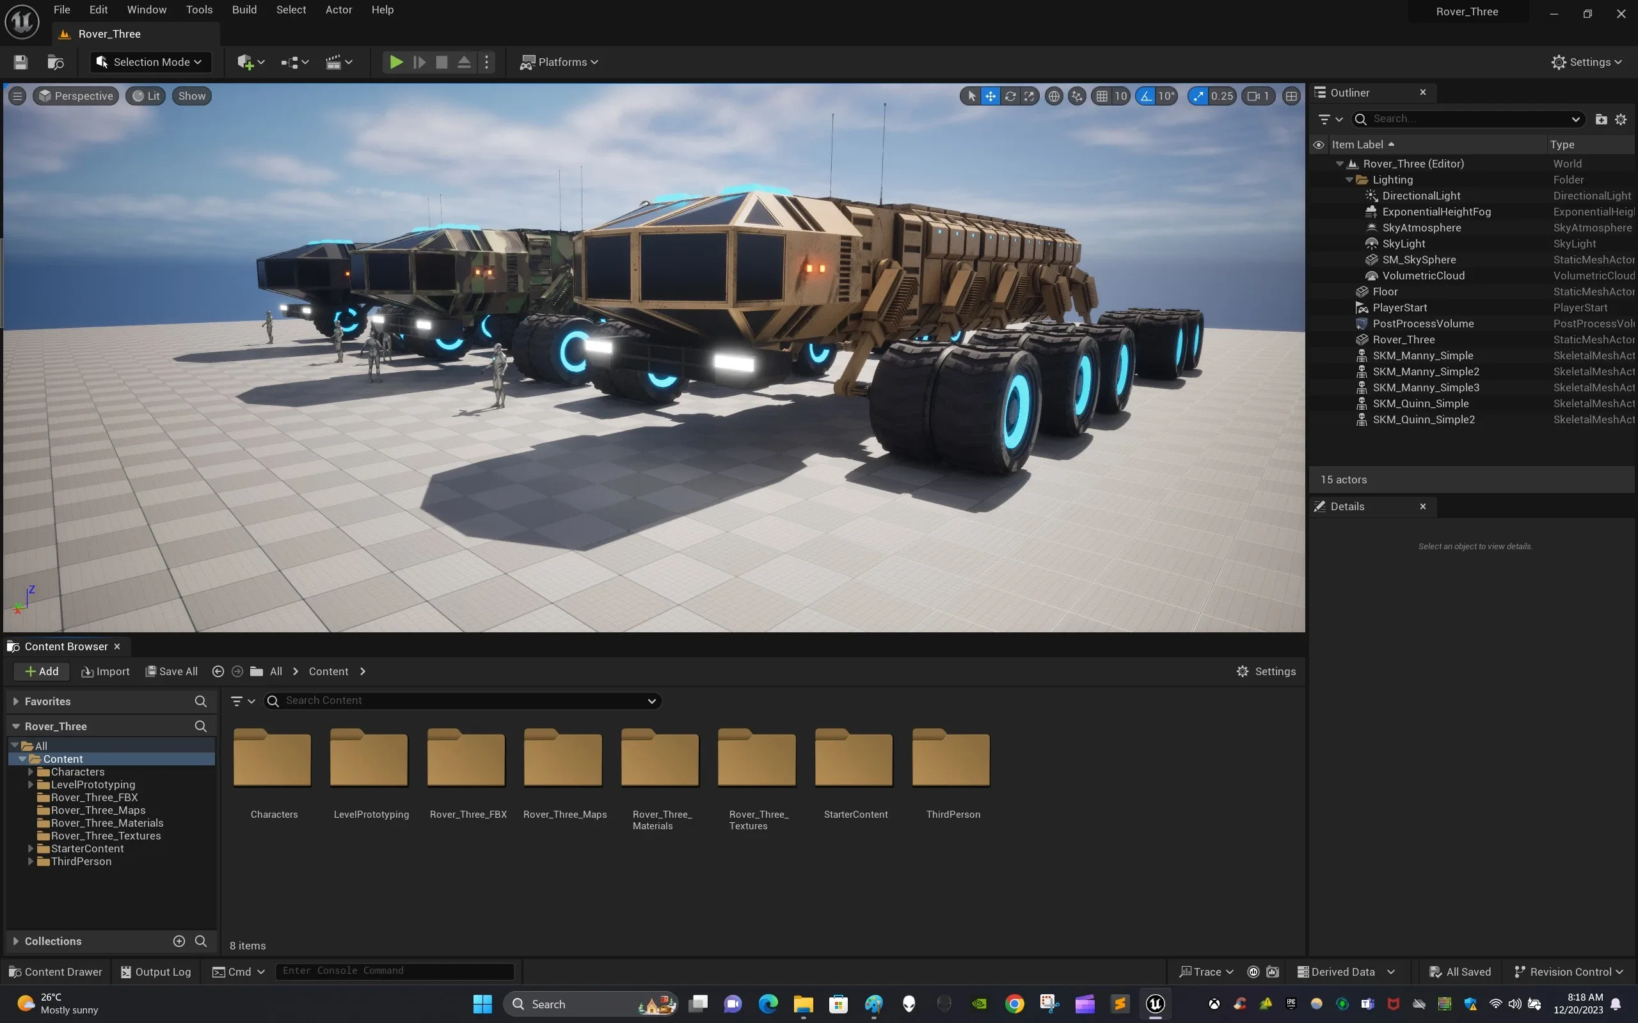Screen dimensions: 1638x1023
Task: Click Save All in Content Browser
Action: [x=172, y=671]
